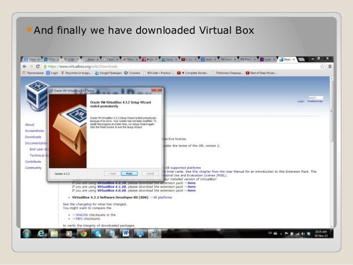Open Microsoft Word from the taskbar
Screen dimensions: 353x265
coord(126,233)
